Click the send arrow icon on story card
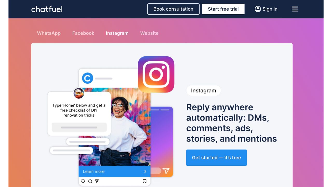The width and height of the screenshot is (332, 187). (x=166, y=171)
